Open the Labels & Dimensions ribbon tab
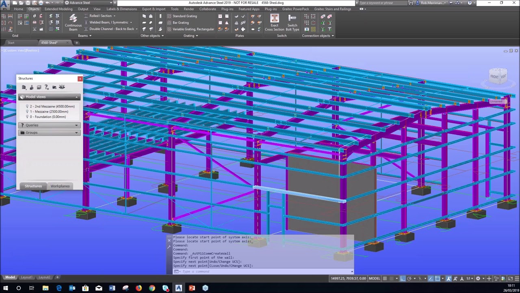The height and width of the screenshot is (293, 520). point(121,9)
